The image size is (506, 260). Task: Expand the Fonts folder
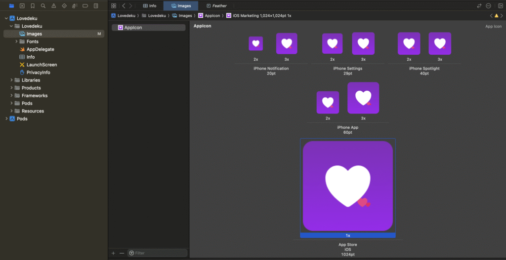pos(16,42)
